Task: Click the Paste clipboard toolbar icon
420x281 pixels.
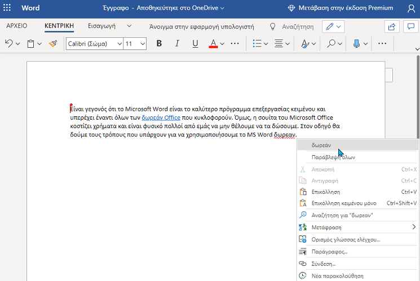Action: coord(31,43)
